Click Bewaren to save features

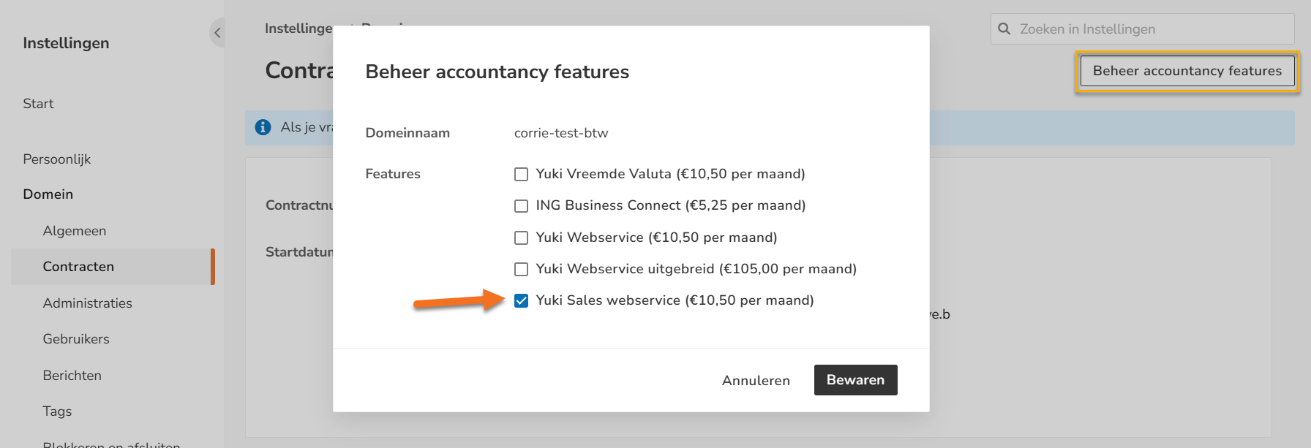click(855, 380)
